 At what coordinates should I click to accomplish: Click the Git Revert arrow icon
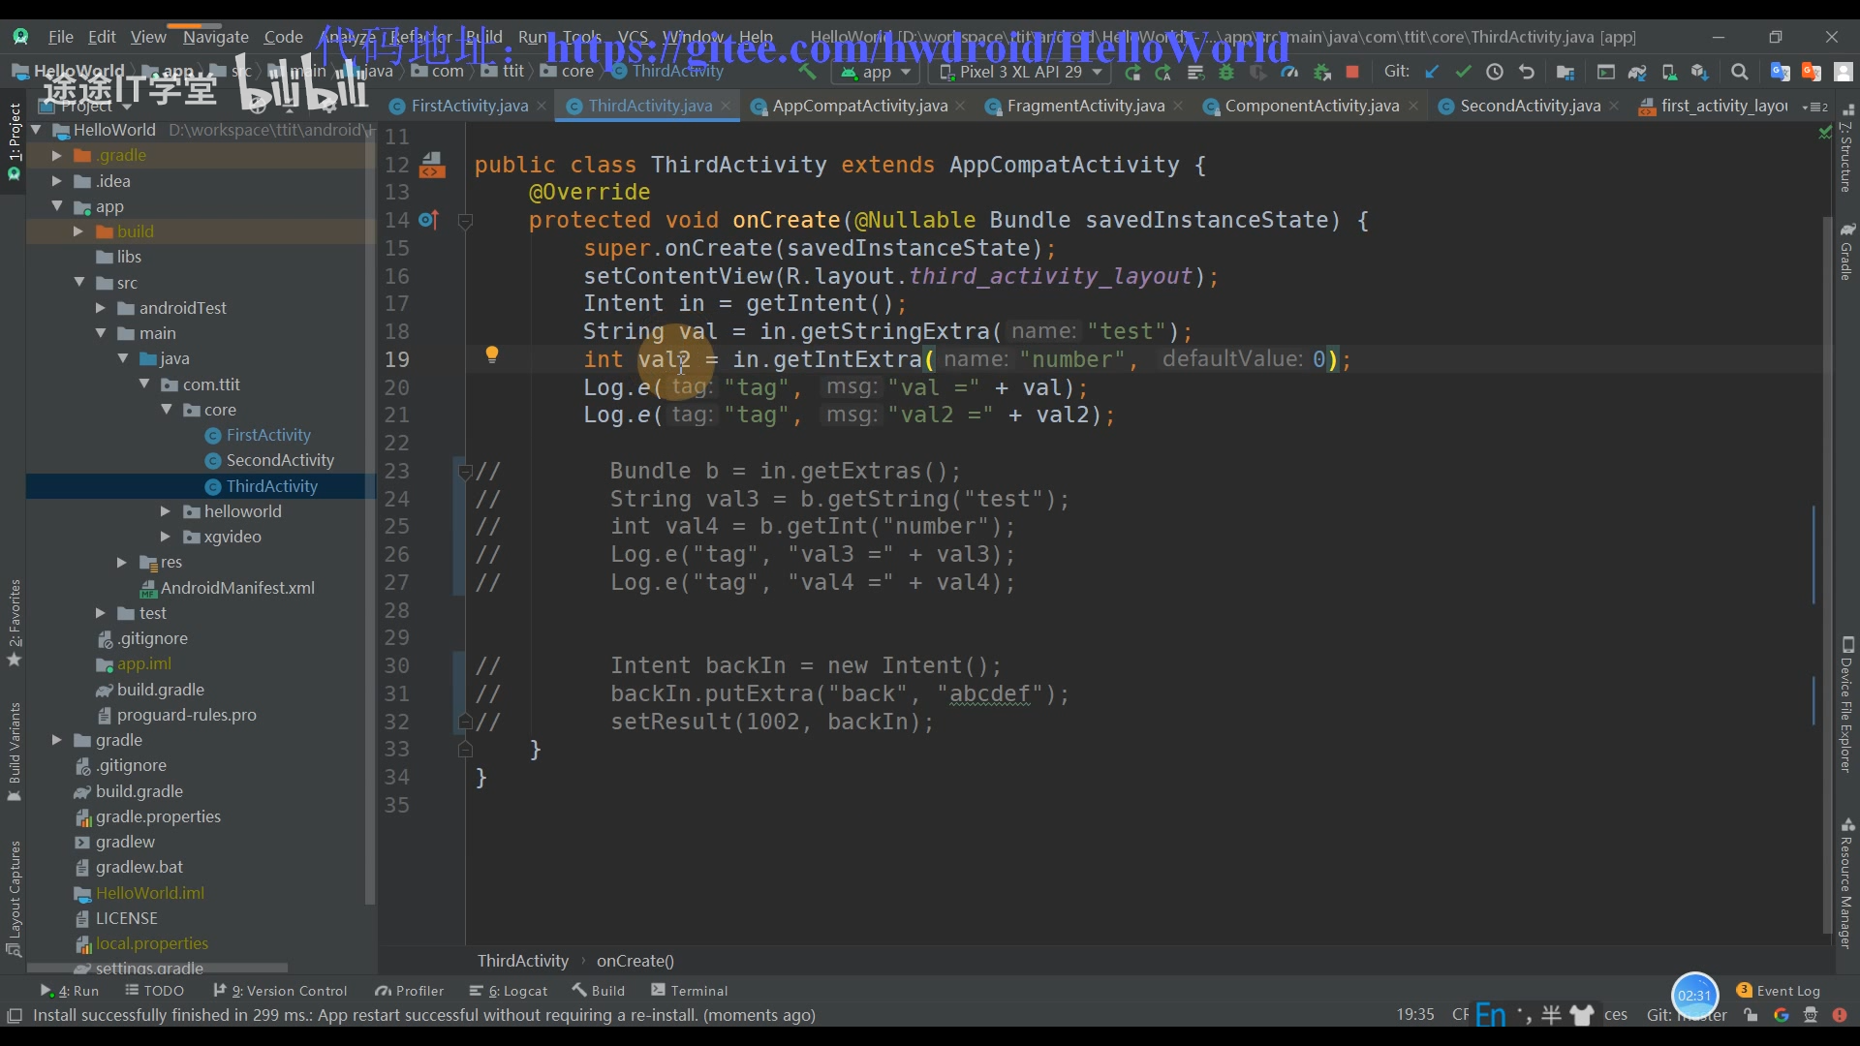point(1527,72)
